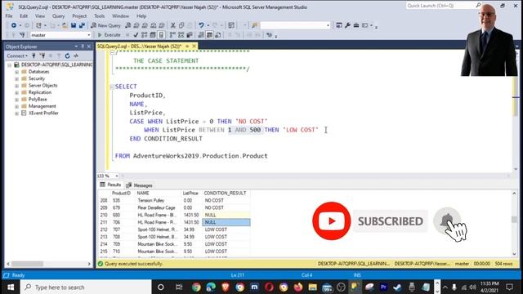Click the Save file icon
The width and height of the screenshot is (523, 294).
[74, 25]
